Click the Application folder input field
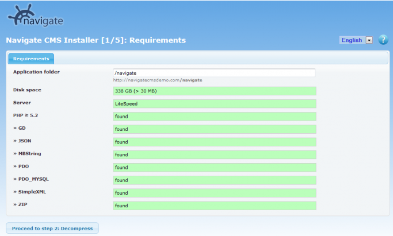 (214, 73)
